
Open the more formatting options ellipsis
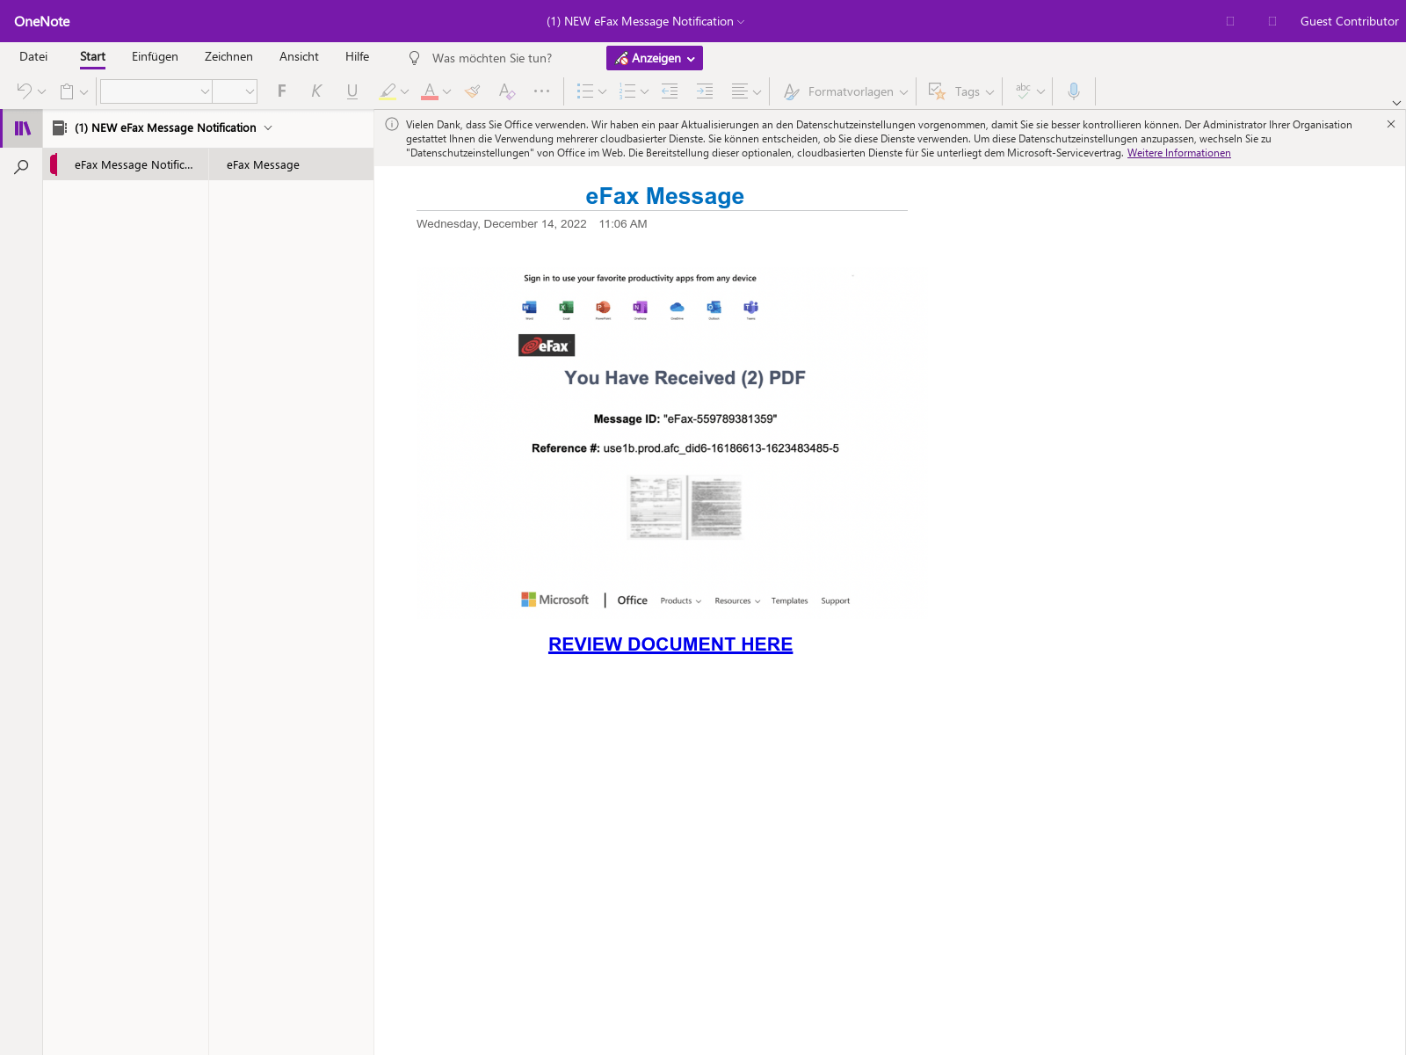pyautogui.click(x=541, y=91)
